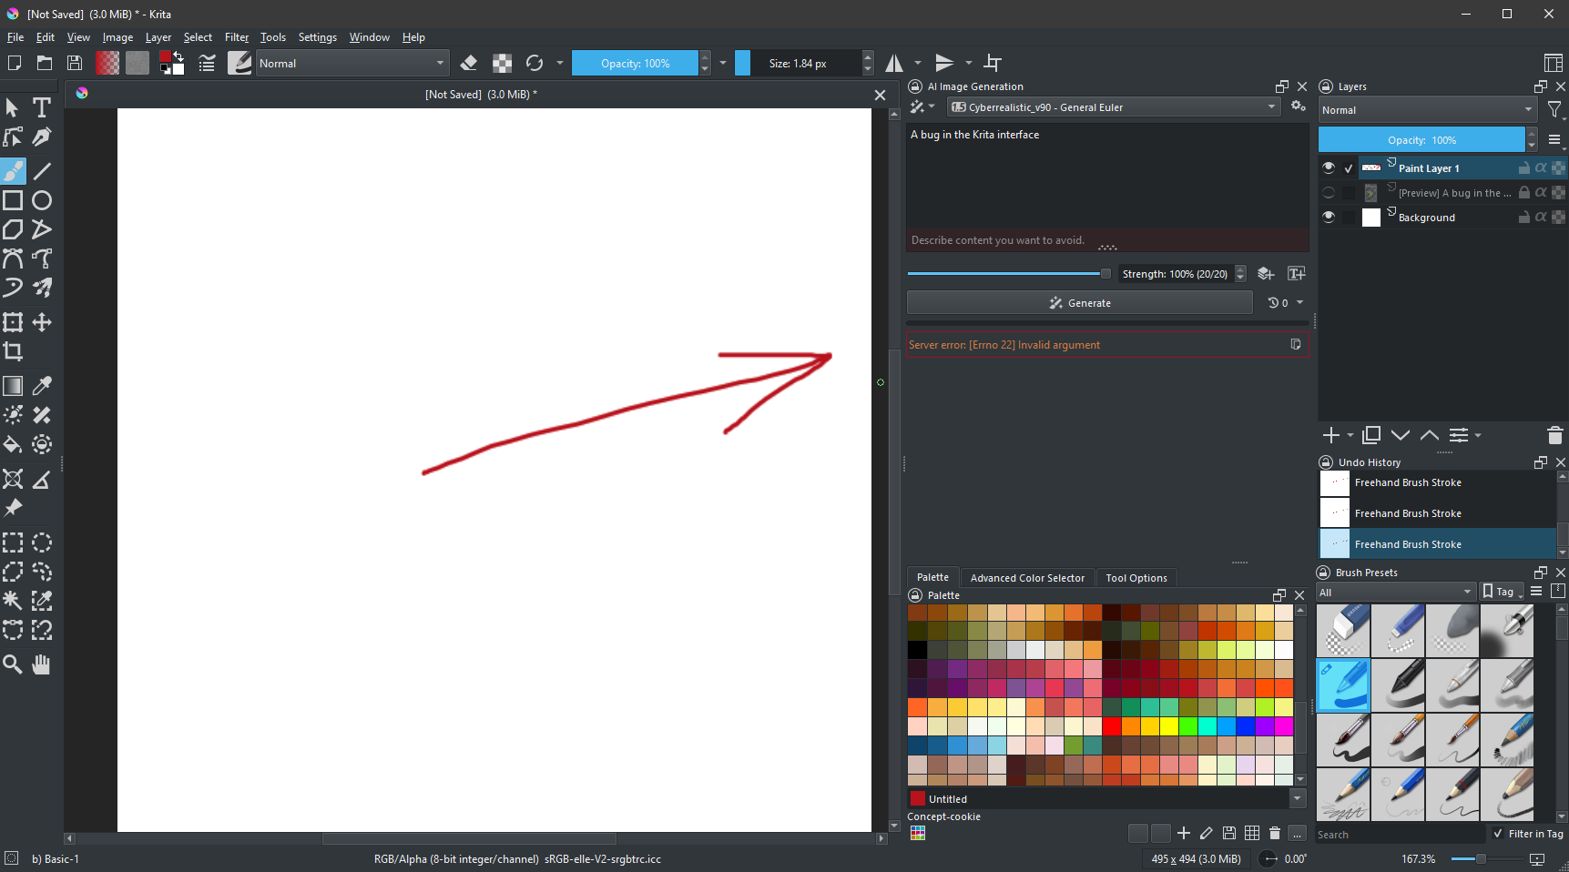This screenshot has width=1569, height=872.
Task: Toggle lock on Paint Layer 1
Action: tap(1524, 167)
